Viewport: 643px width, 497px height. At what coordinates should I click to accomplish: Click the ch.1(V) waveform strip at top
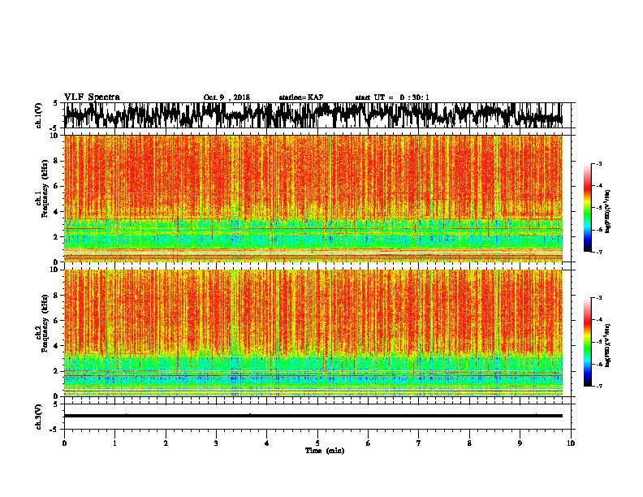coord(313,115)
